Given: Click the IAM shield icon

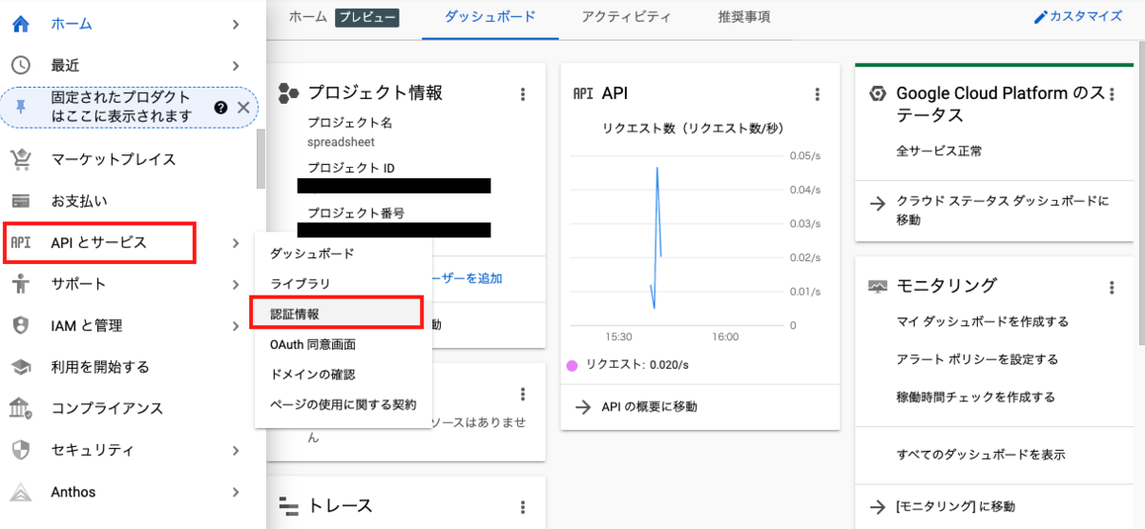Looking at the screenshot, I should point(21,326).
